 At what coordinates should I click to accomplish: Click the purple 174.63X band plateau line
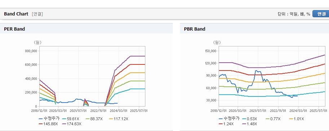point(138,56)
